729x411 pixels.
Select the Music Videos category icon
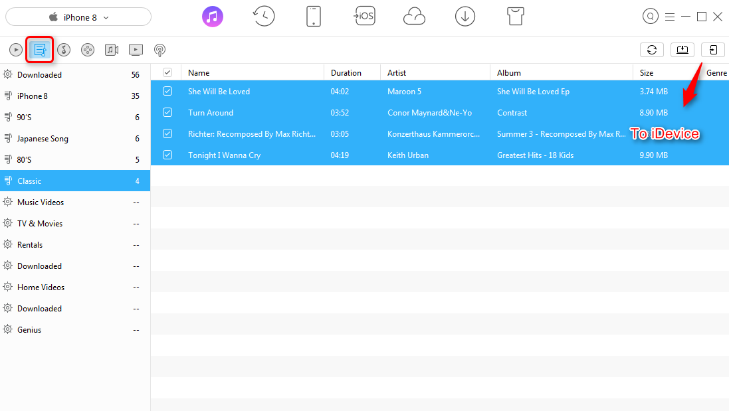point(112,50)
